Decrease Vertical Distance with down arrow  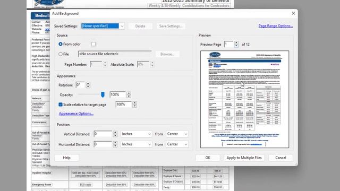point(115,135)
